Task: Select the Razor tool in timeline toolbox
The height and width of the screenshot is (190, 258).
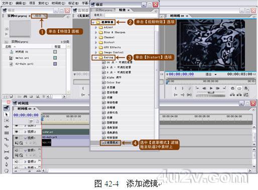Action: coord(7,145)
